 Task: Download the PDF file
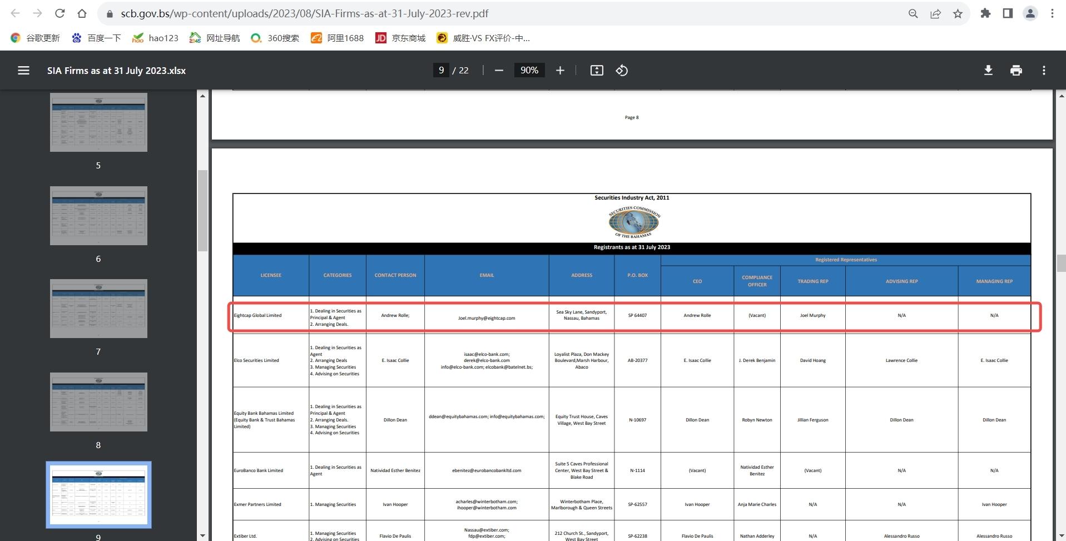tap(988, 70)
